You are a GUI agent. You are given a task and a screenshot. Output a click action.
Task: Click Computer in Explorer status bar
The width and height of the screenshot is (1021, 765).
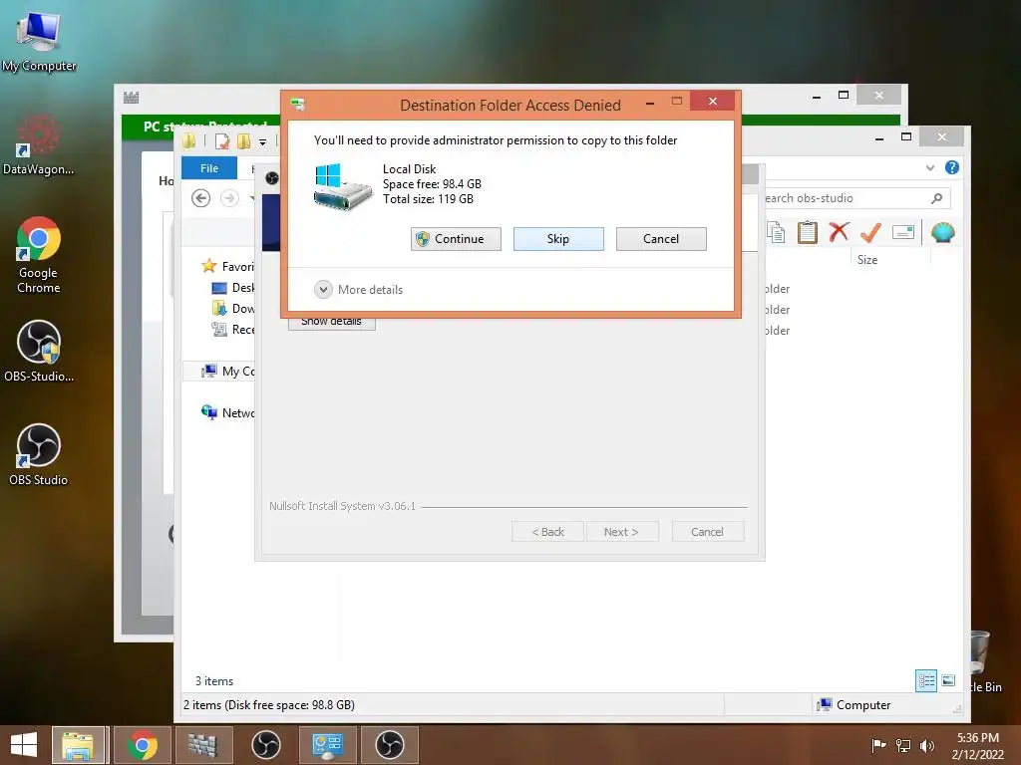[x=853, y=704]
